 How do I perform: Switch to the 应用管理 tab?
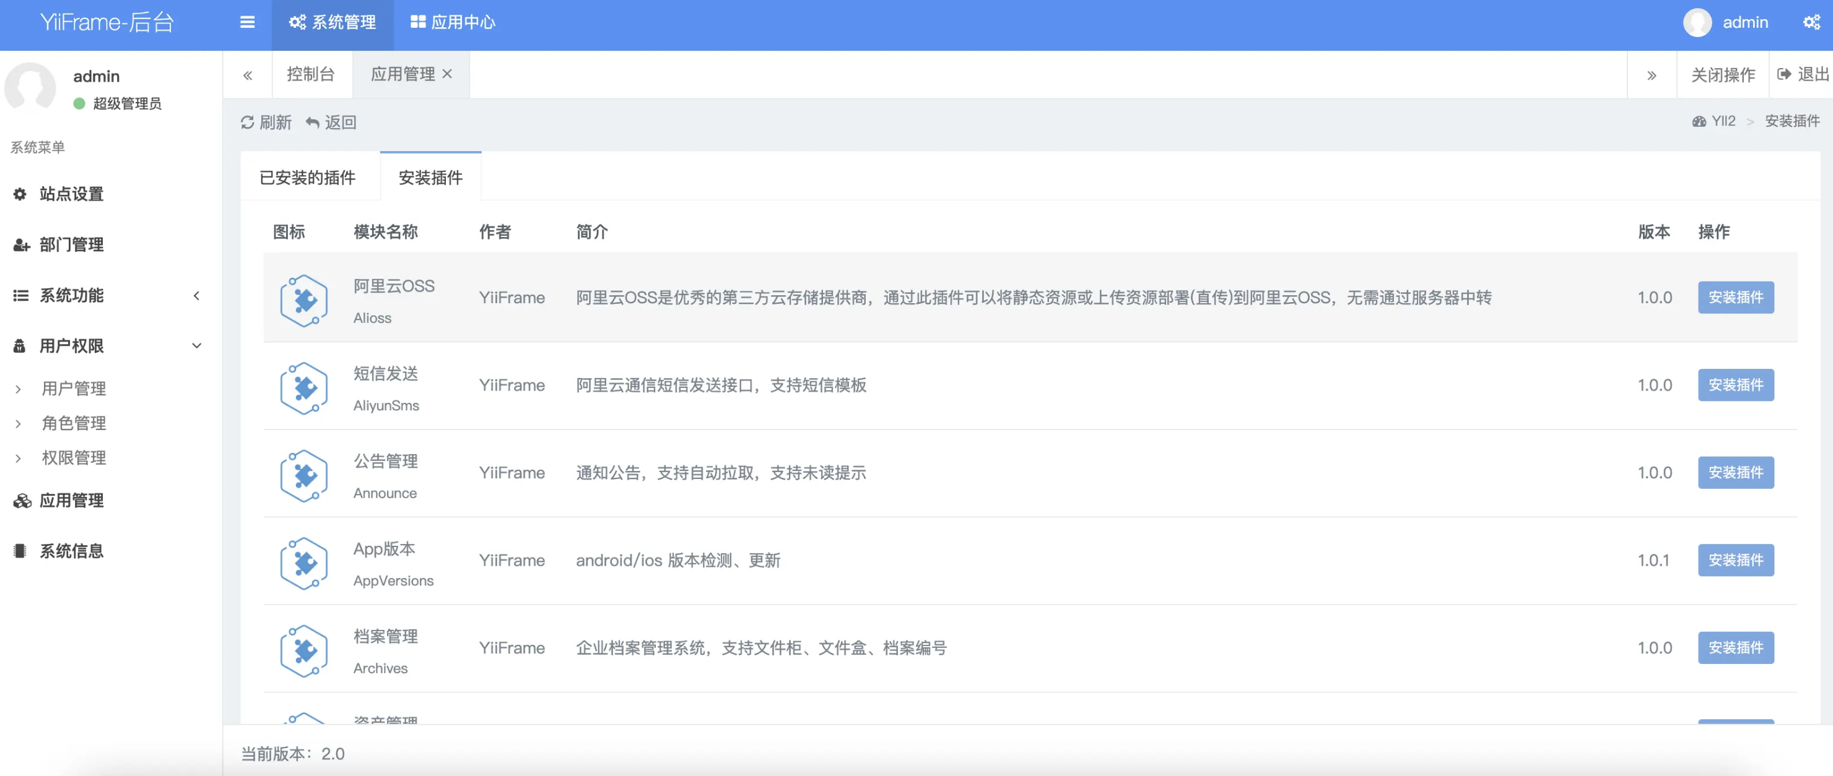(x=403, y=74)
